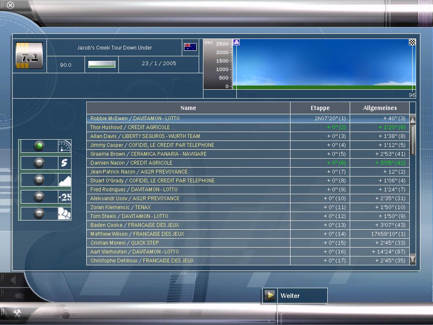This screenshot has width=433, height=325.
Task: Select the team classification radio button
Action: [39, 214]
